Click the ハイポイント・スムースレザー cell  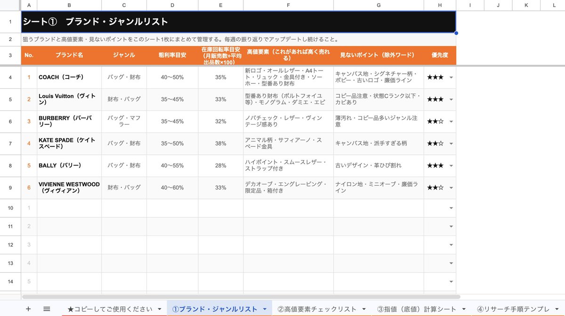tap(288, 166)
